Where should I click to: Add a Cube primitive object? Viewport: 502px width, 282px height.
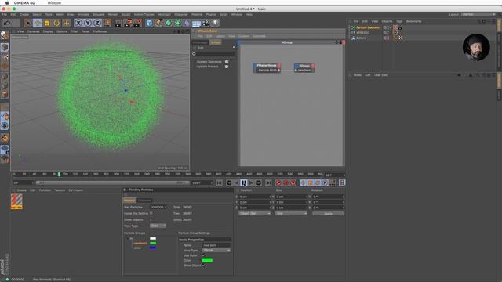(149, 23)
